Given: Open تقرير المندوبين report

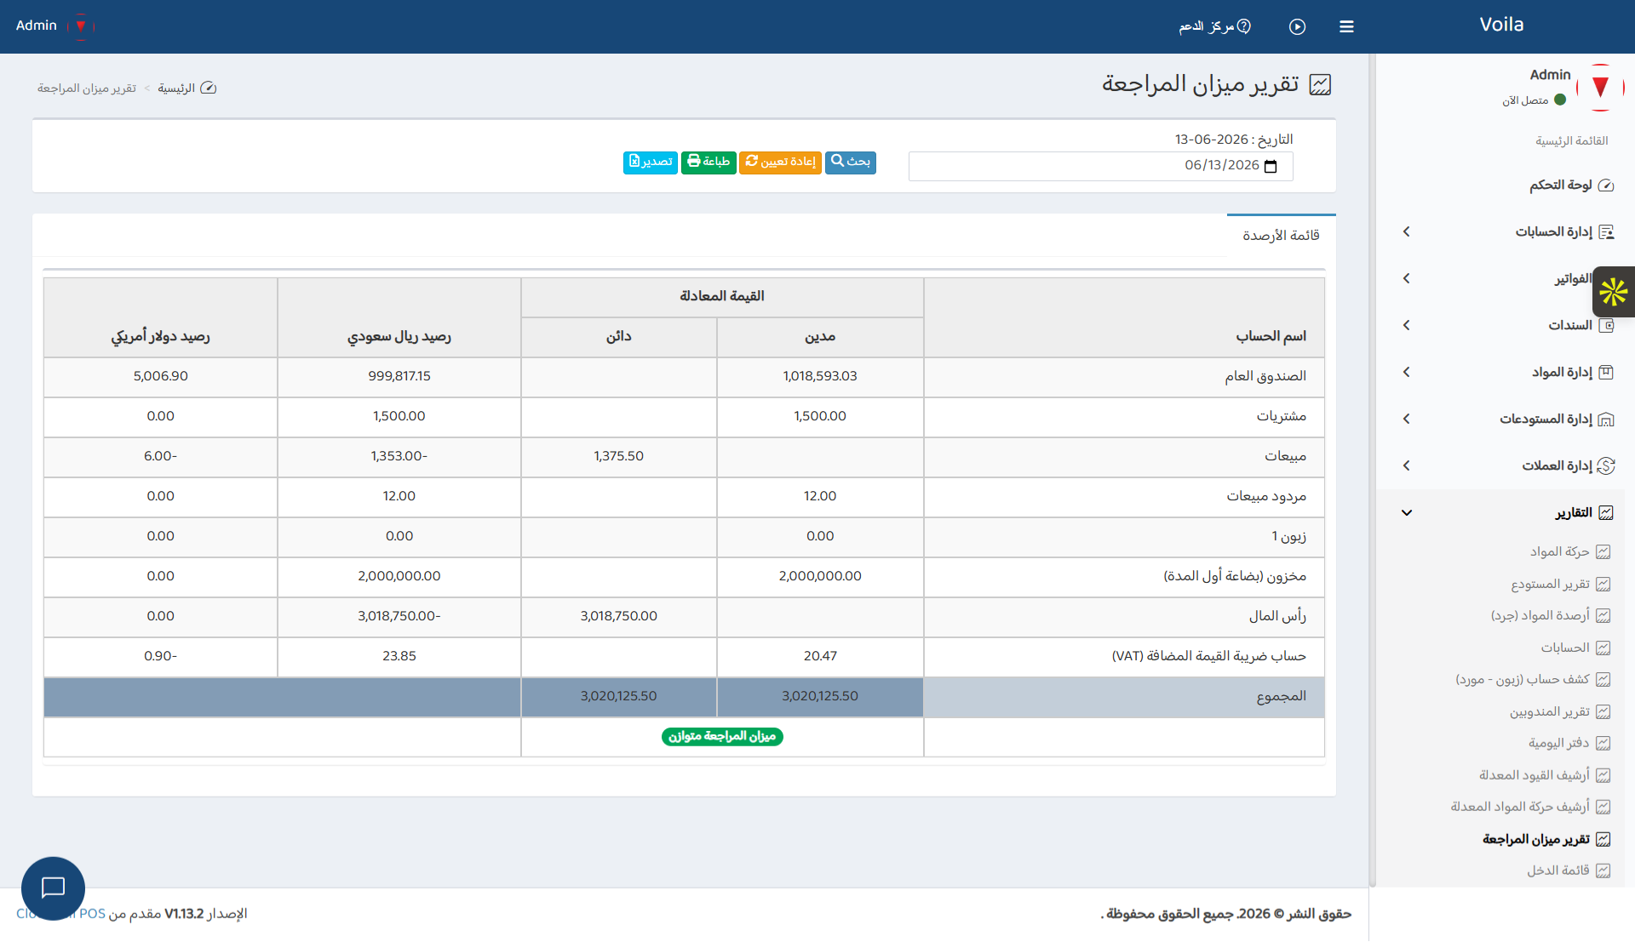Looking at the screenshot, I should click(x=1559, y=711).
